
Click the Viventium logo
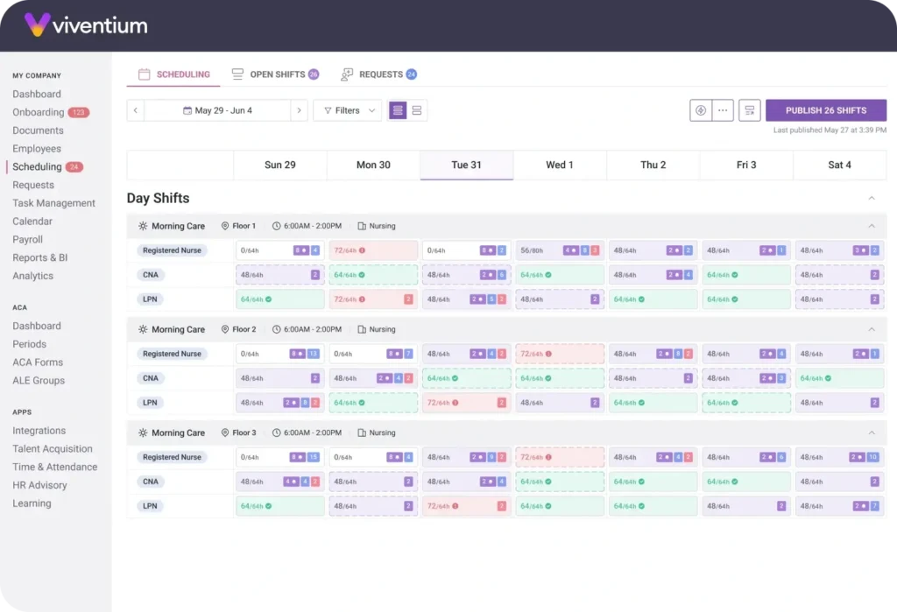[x=86, y=25]
